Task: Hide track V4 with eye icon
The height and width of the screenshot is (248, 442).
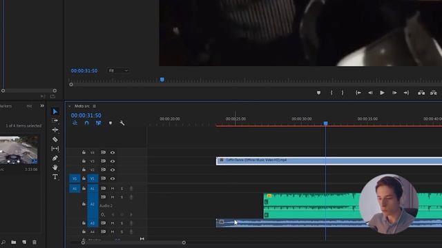Action: click(x=113, y=152)
